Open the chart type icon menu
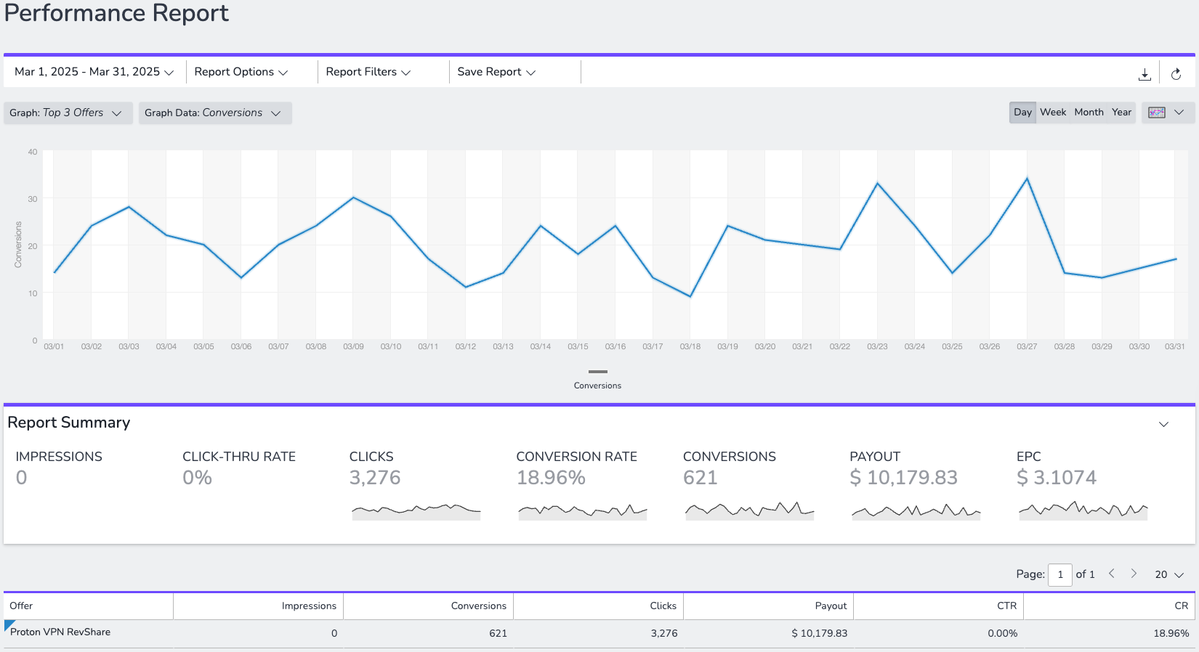The height and width of the screenshot is (652, 1199). pos(1168,113)
